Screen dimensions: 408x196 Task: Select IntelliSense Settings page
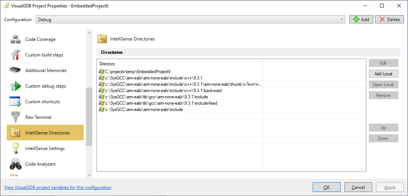pos(45,148)
